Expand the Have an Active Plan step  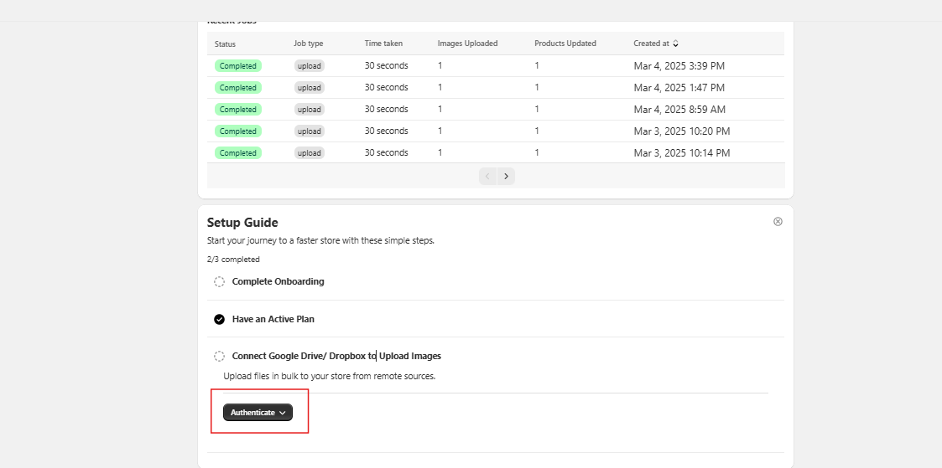[273, 319]
